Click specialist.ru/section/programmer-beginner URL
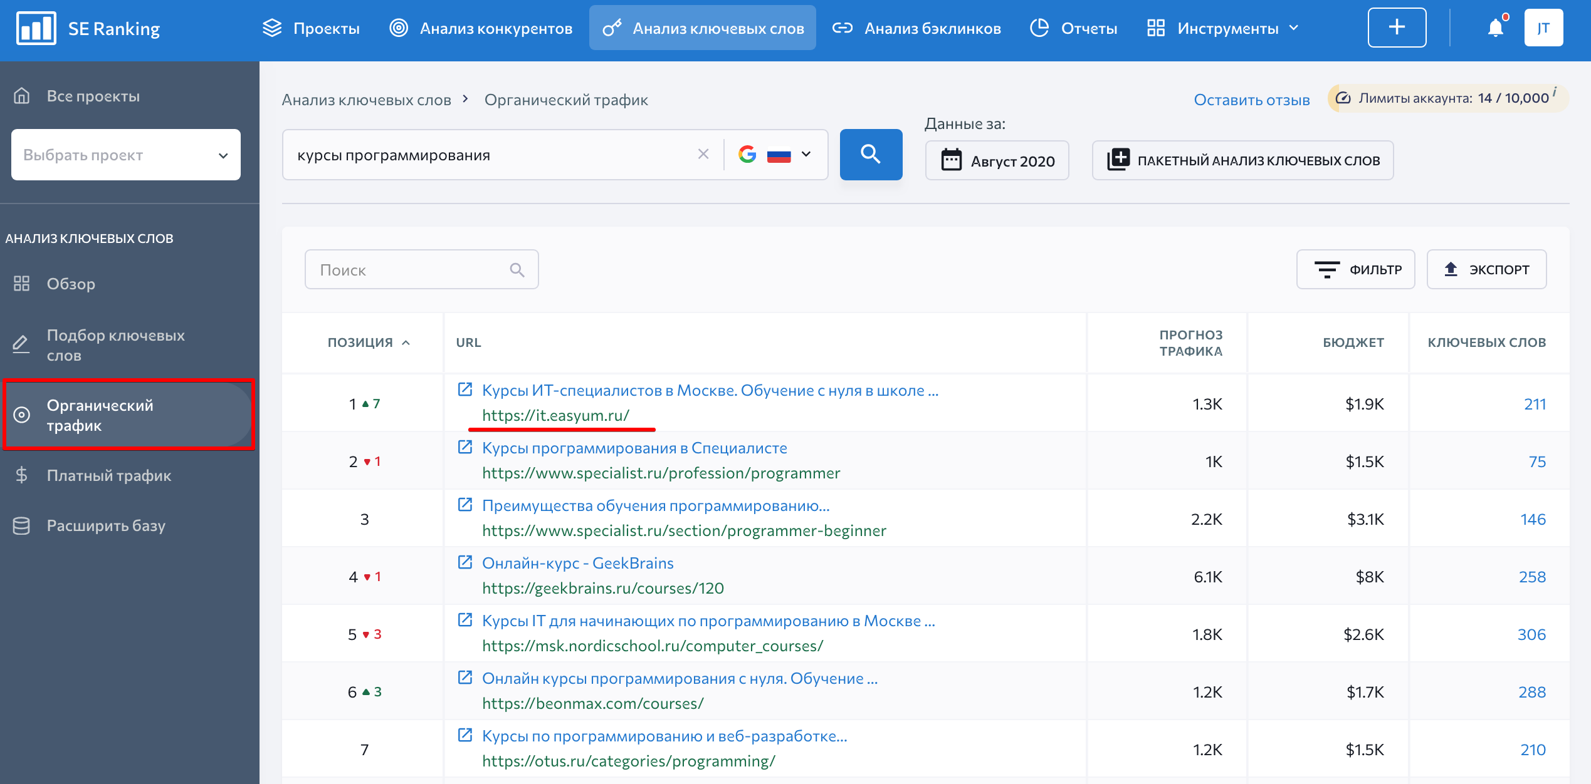The image size is (1591, 784). (684, 530)
